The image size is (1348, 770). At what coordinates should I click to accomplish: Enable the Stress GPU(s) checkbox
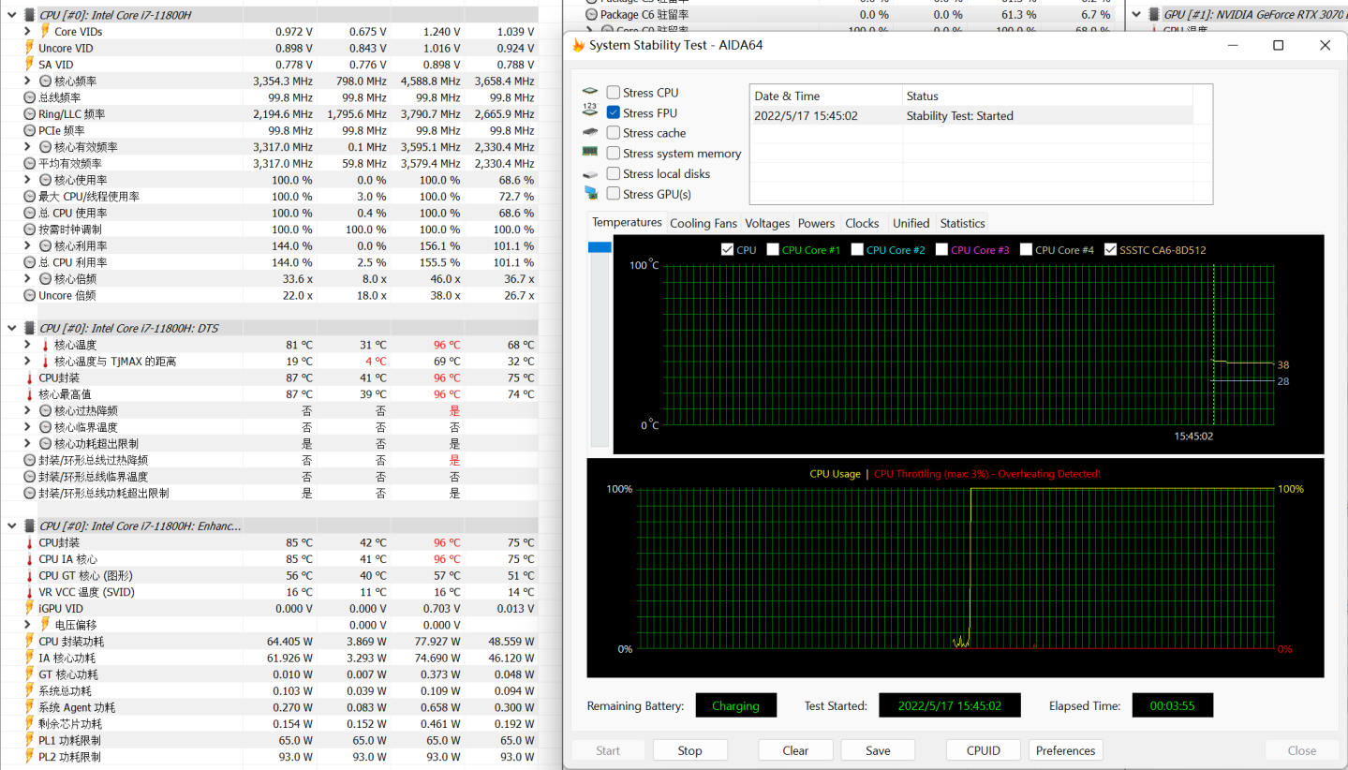[x=614, y=194]
